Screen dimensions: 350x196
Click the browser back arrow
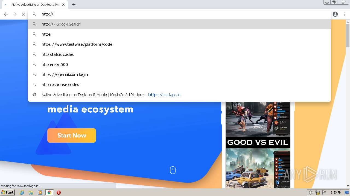click(6, 14)
